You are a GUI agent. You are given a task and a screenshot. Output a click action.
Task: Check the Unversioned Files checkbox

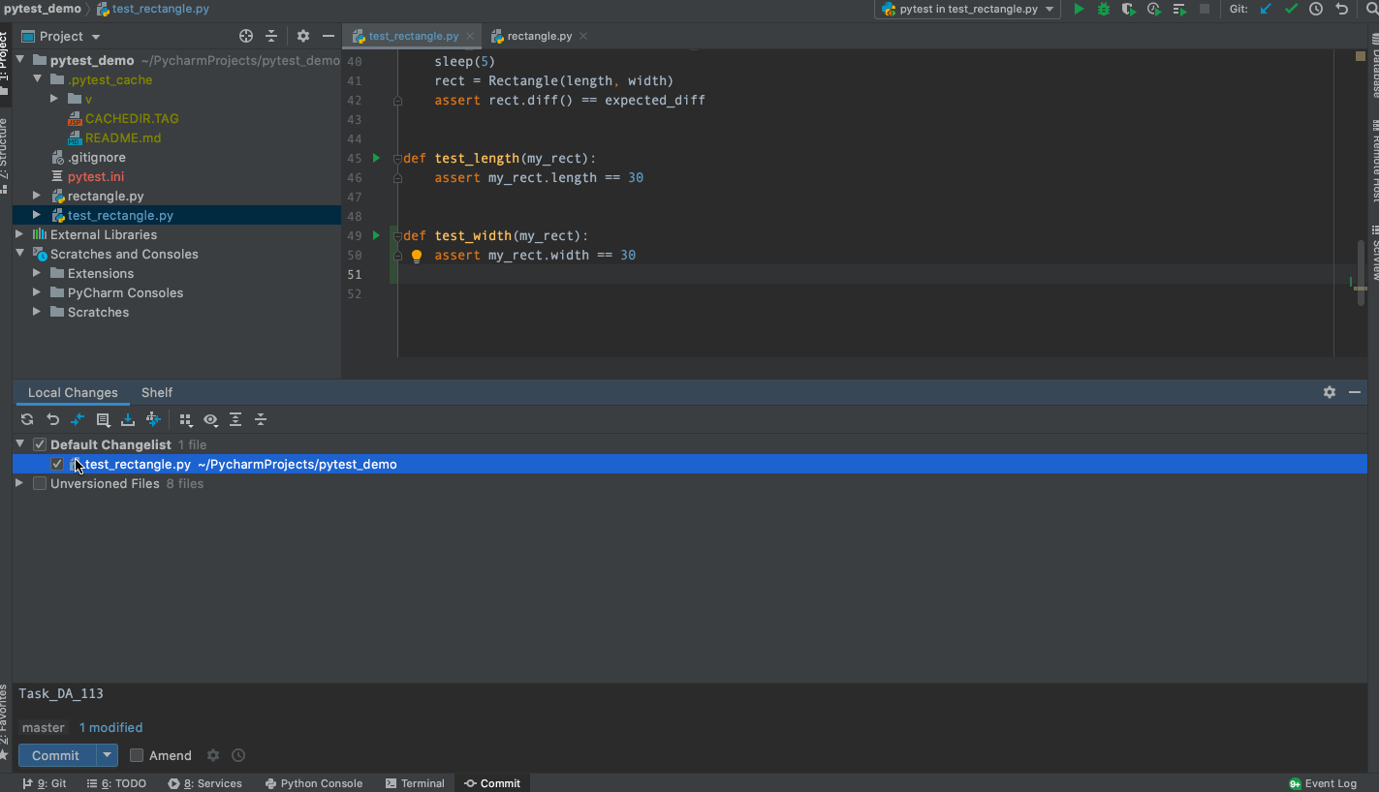point(40,483)
